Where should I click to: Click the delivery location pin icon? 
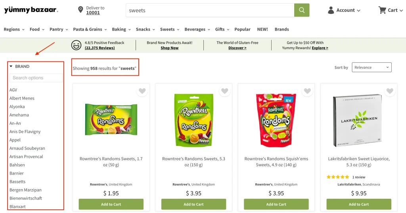tap(80, 10)
